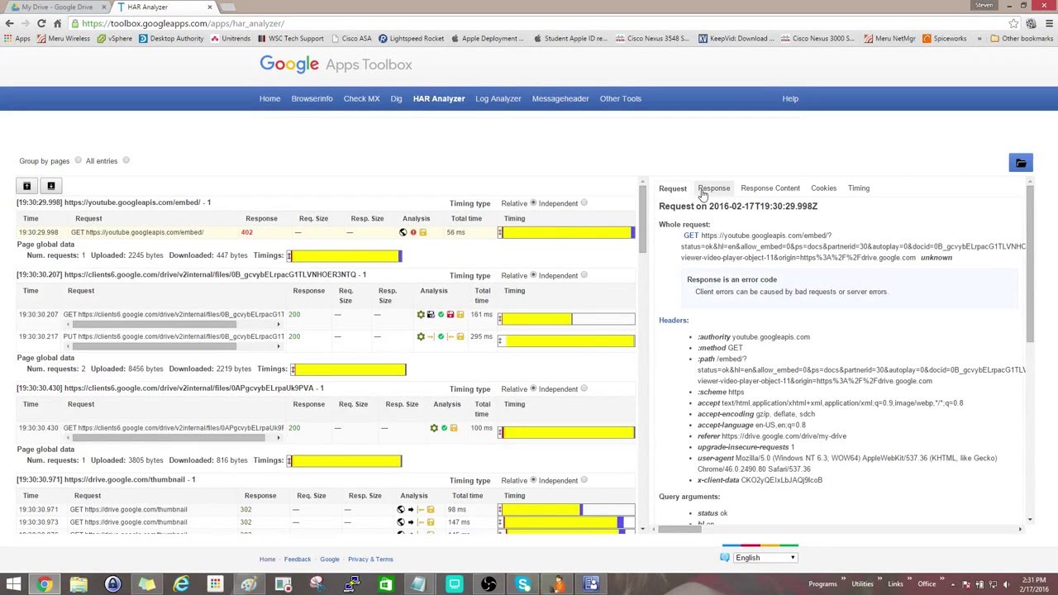This screenshot has width=1058, height=595.
Task: Open the Timing tab in details pane
Action: [x=859, y=188]
